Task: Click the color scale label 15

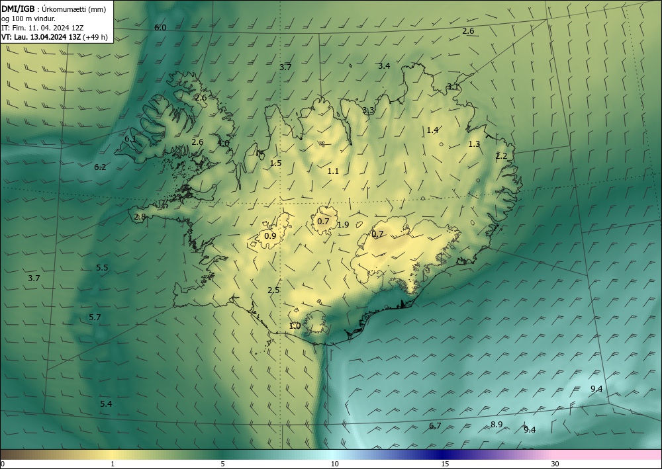Action: click(x=445, y=464)
